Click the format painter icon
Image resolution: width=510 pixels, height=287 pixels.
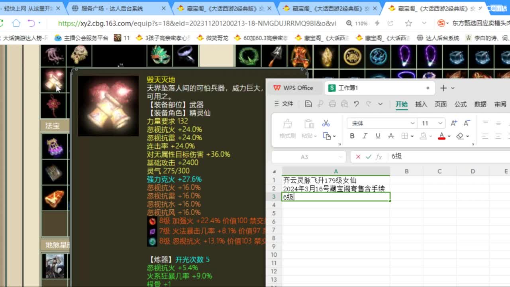click(x=287, y=124)
